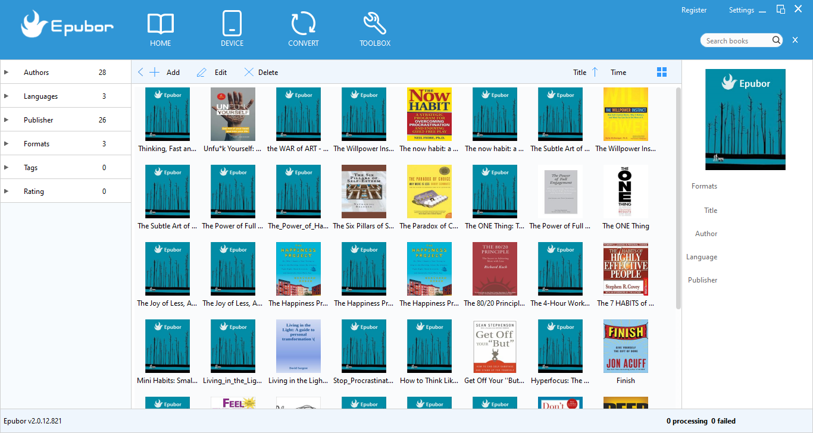
Task: Click the Language label in details panel
Action: [702, 257]
